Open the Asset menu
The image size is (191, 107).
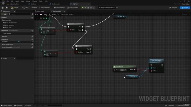17,1
